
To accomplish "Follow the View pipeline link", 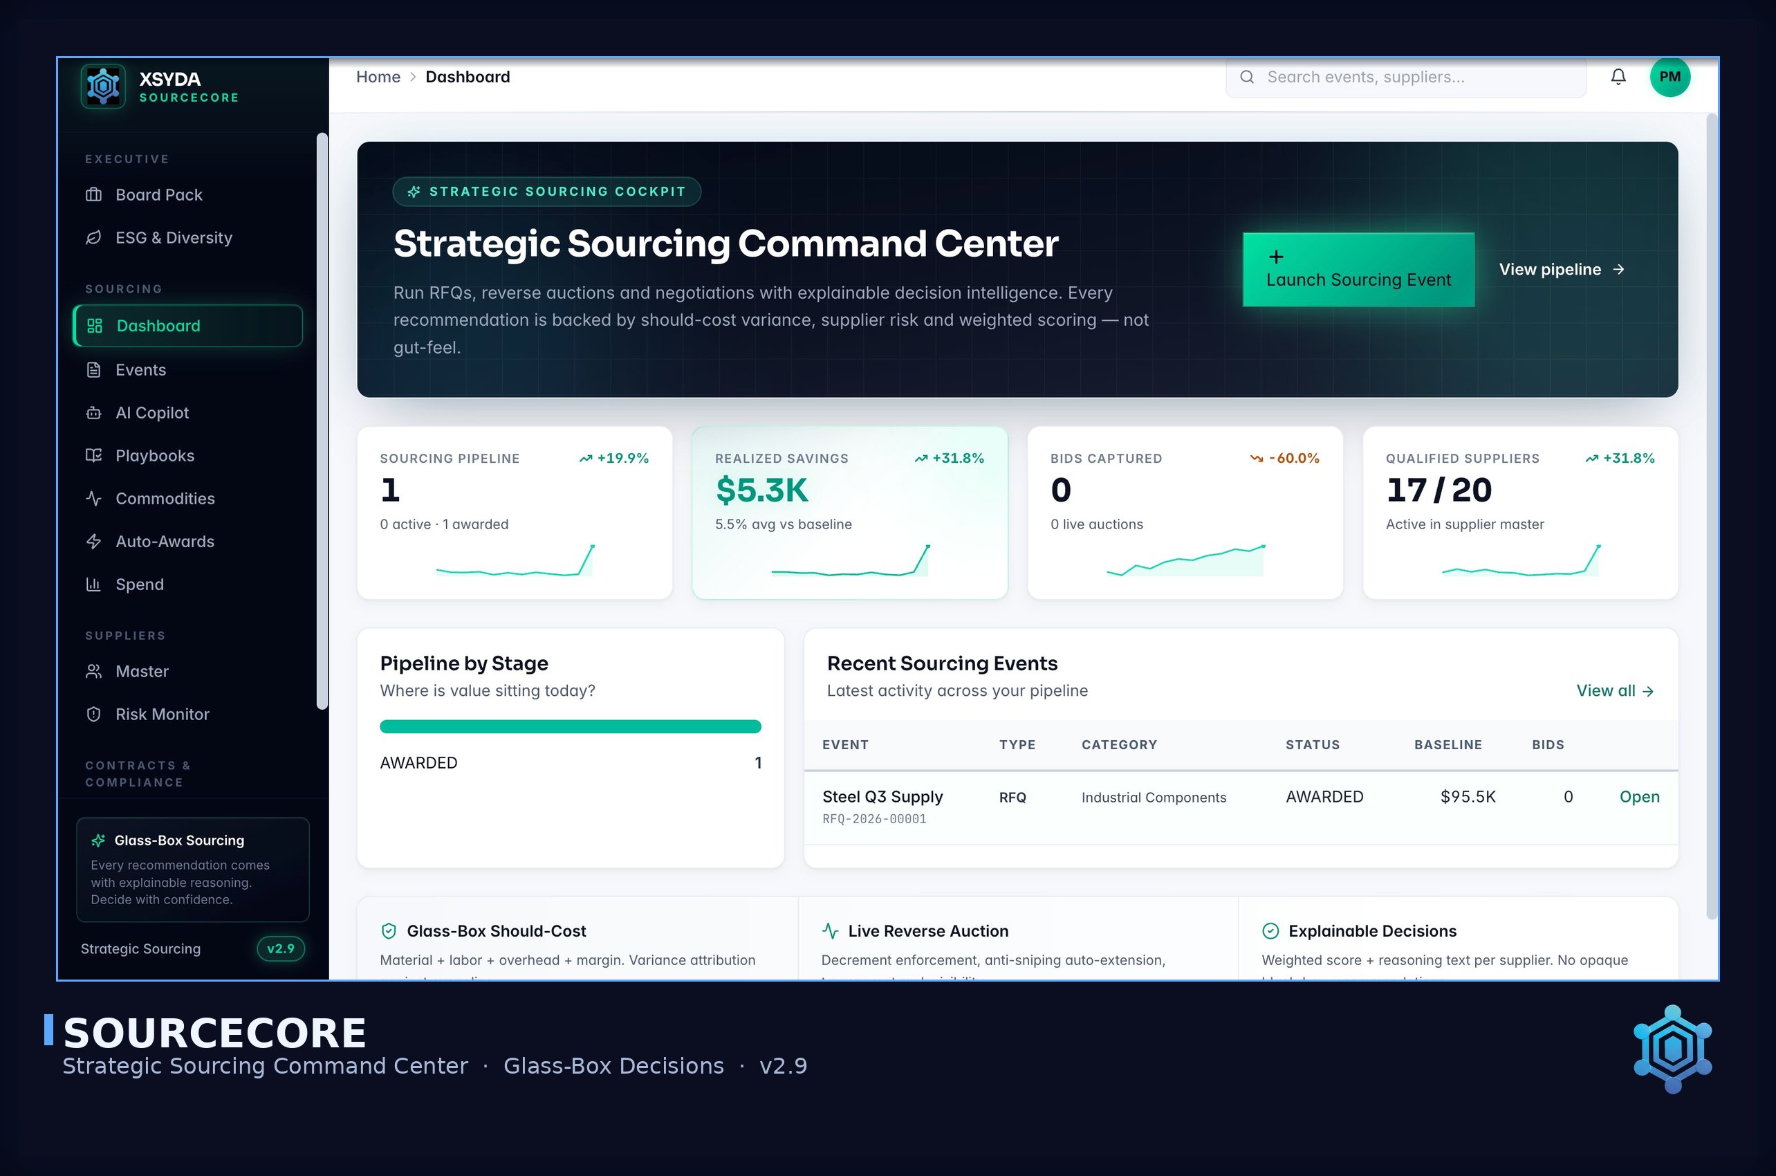I will click(1562, 269).
